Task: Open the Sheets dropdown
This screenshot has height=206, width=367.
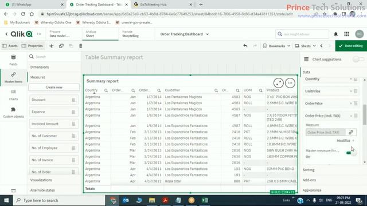Action: point(305,46)
